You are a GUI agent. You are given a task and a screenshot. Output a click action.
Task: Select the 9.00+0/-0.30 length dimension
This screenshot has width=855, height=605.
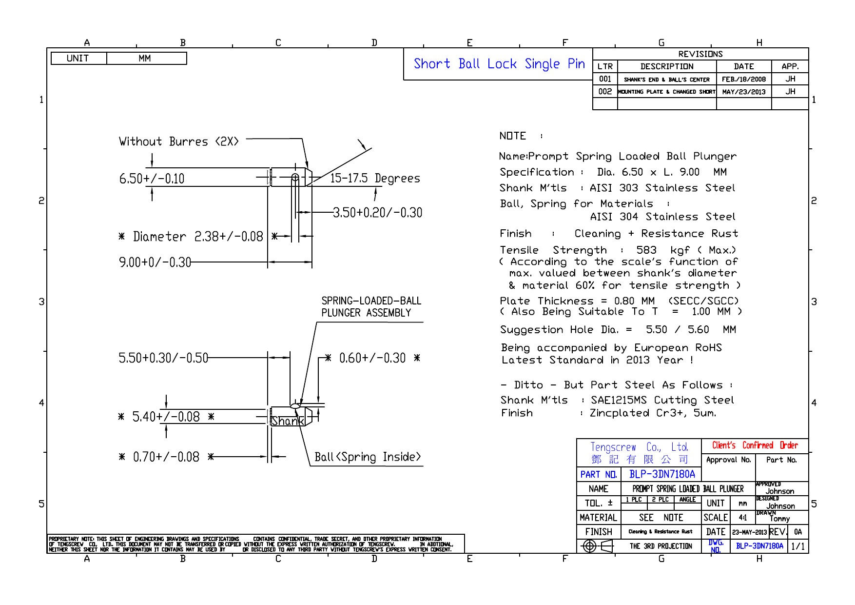pos(155,262)
